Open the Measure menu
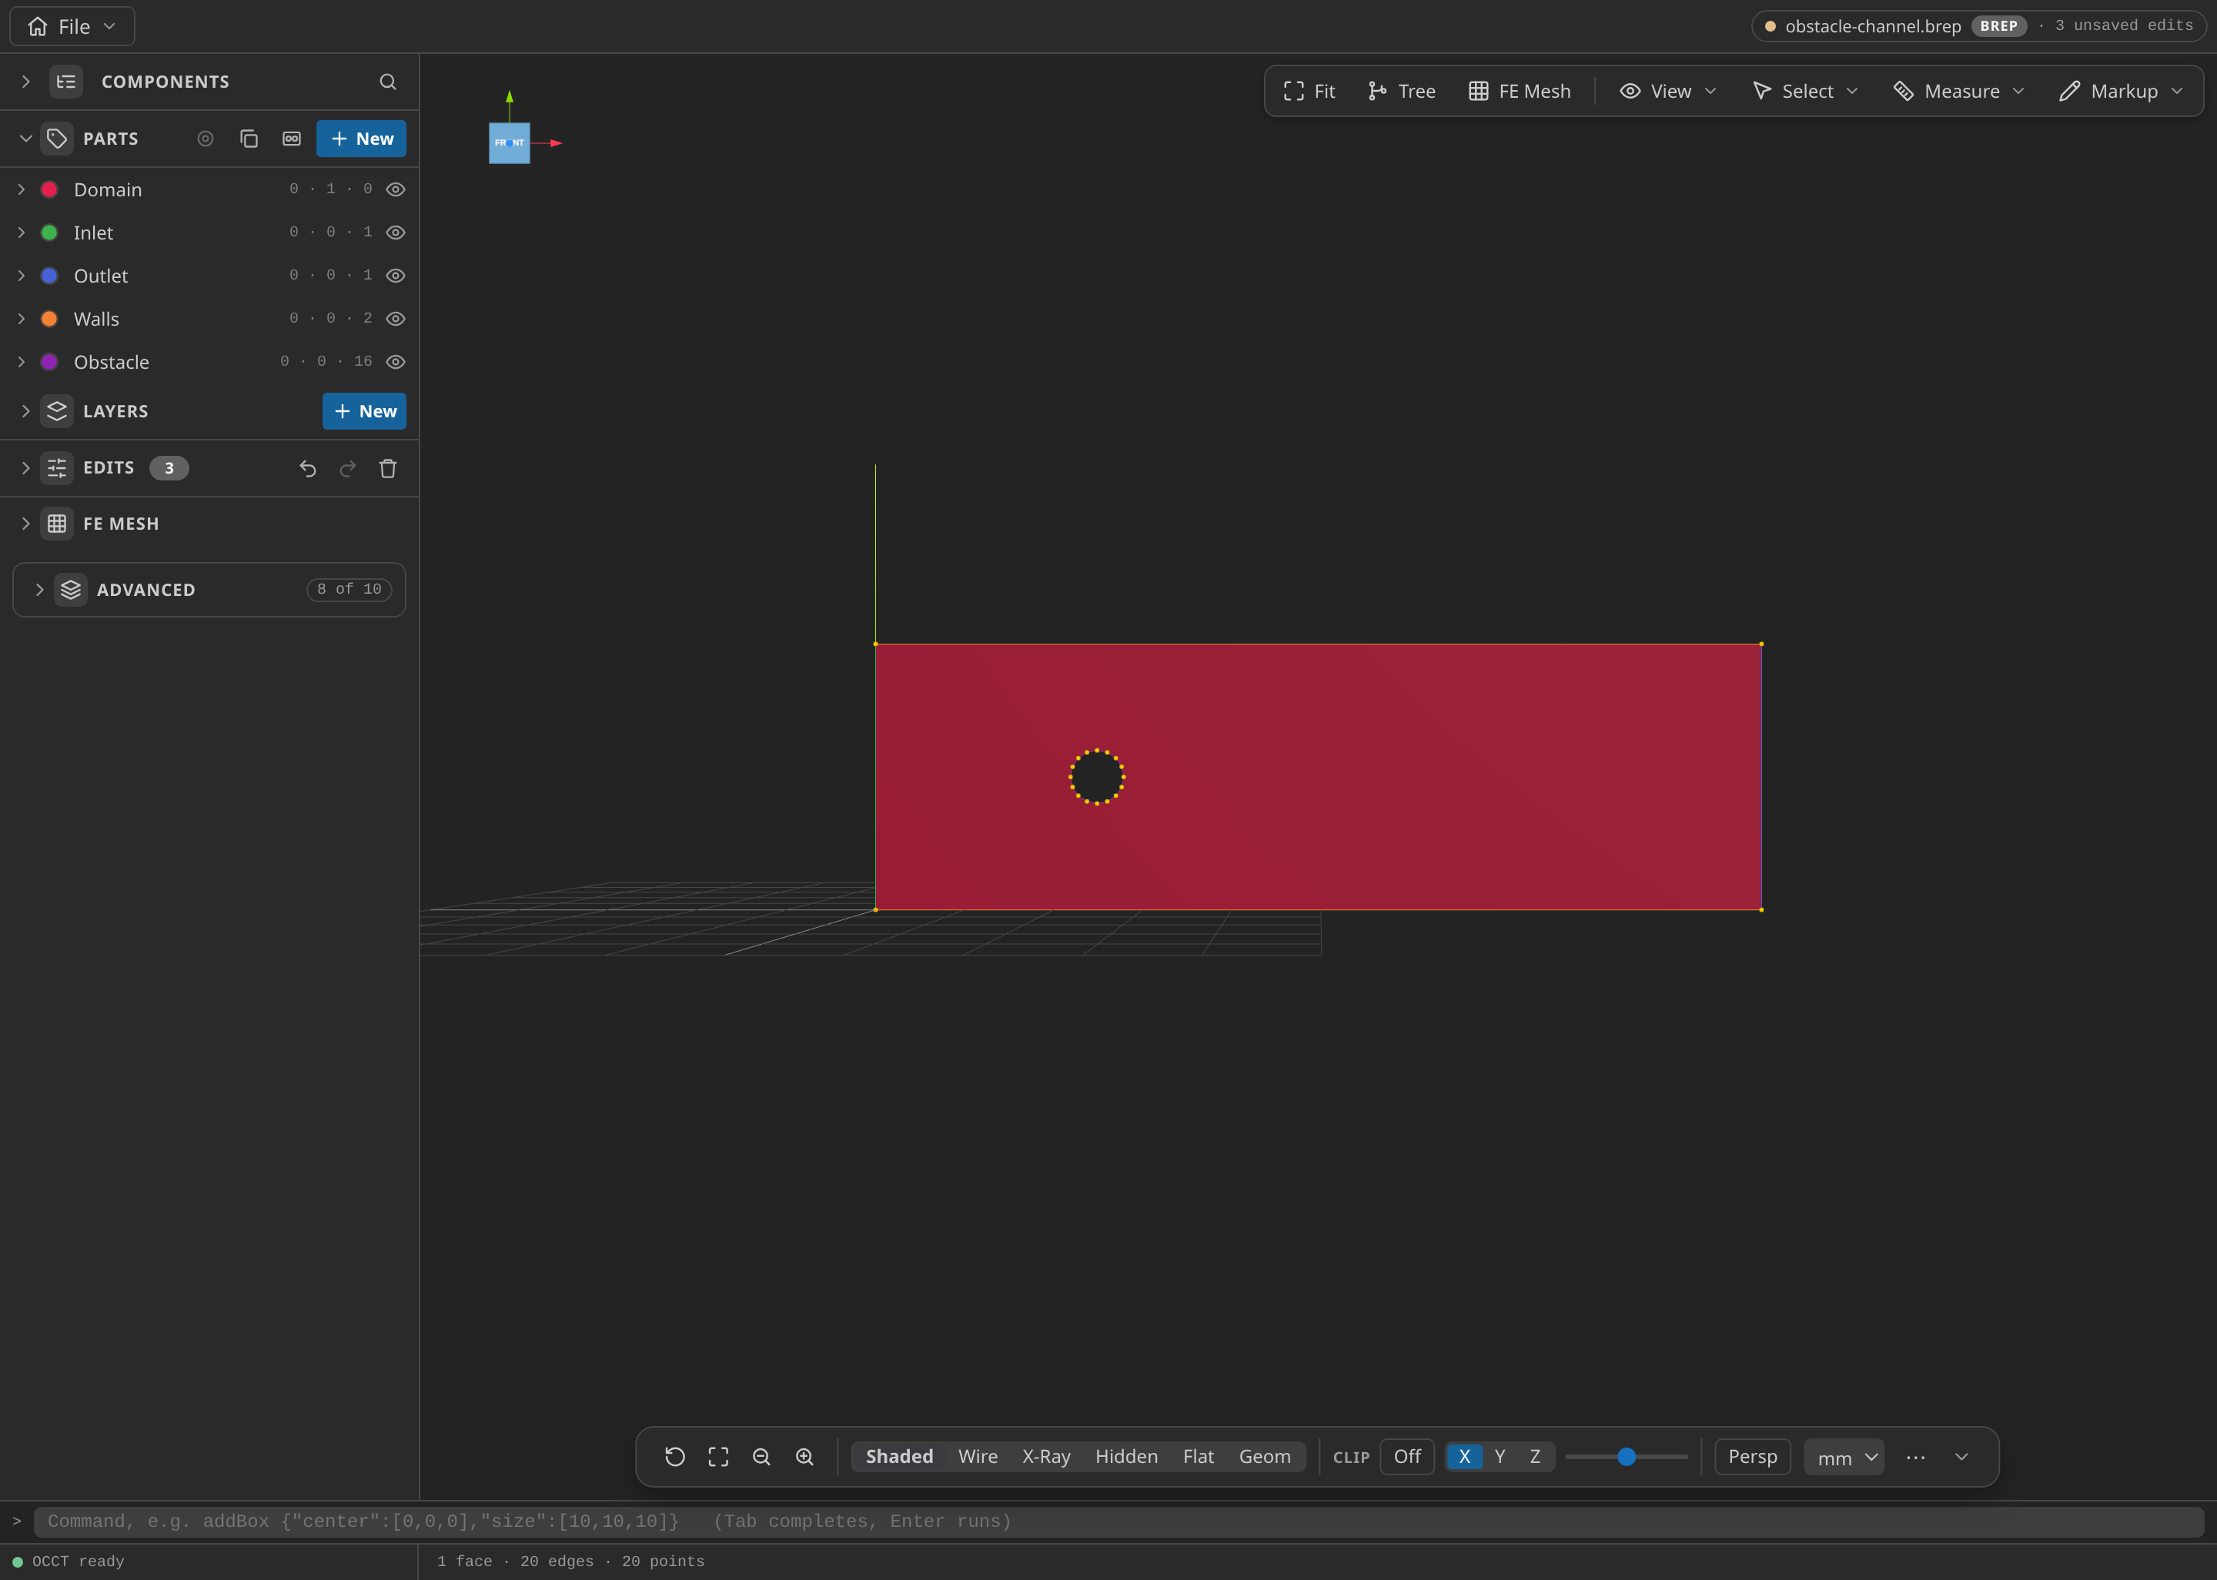This screenshot has width=2217, height=1580. (1959, 92)
